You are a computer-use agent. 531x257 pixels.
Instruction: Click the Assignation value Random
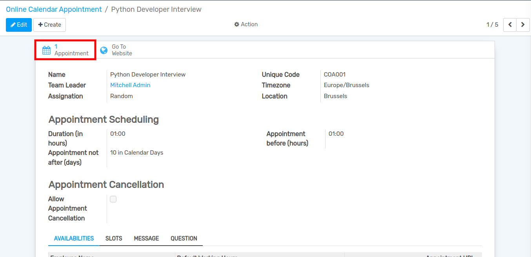[122, 96]
